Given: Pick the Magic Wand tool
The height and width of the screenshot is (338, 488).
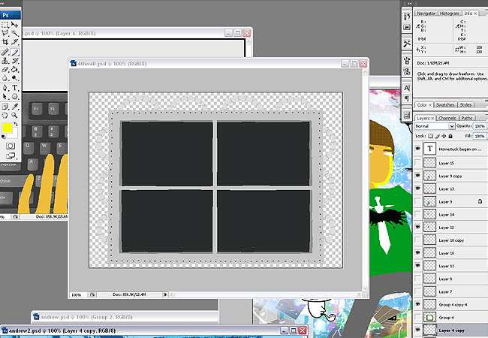Looking at the screenshot, I should click(15, 34).
